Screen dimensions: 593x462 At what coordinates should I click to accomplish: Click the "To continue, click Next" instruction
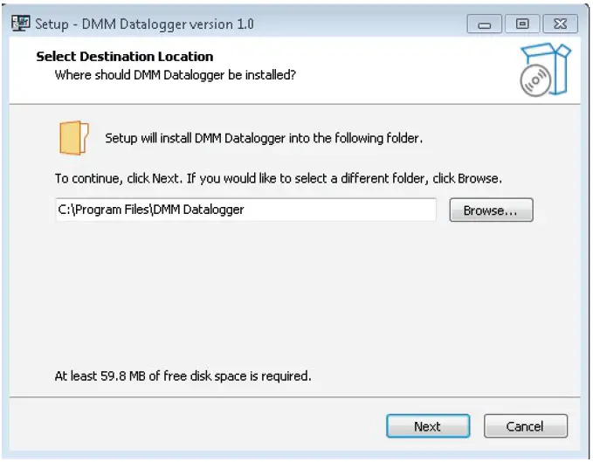(x=278, y=178)
